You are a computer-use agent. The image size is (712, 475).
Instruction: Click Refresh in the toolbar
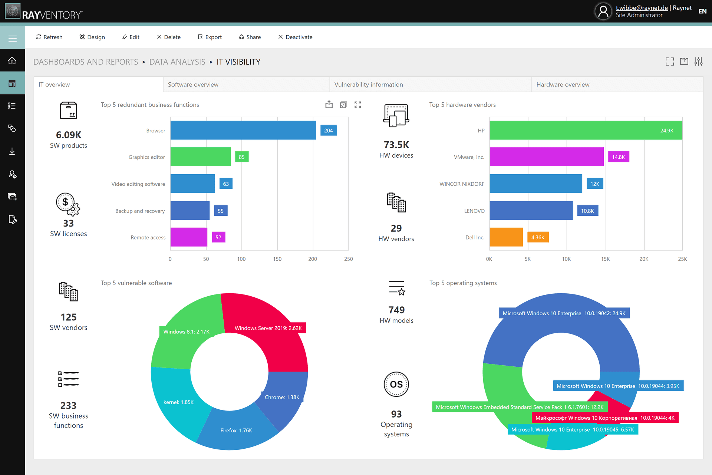49,37
